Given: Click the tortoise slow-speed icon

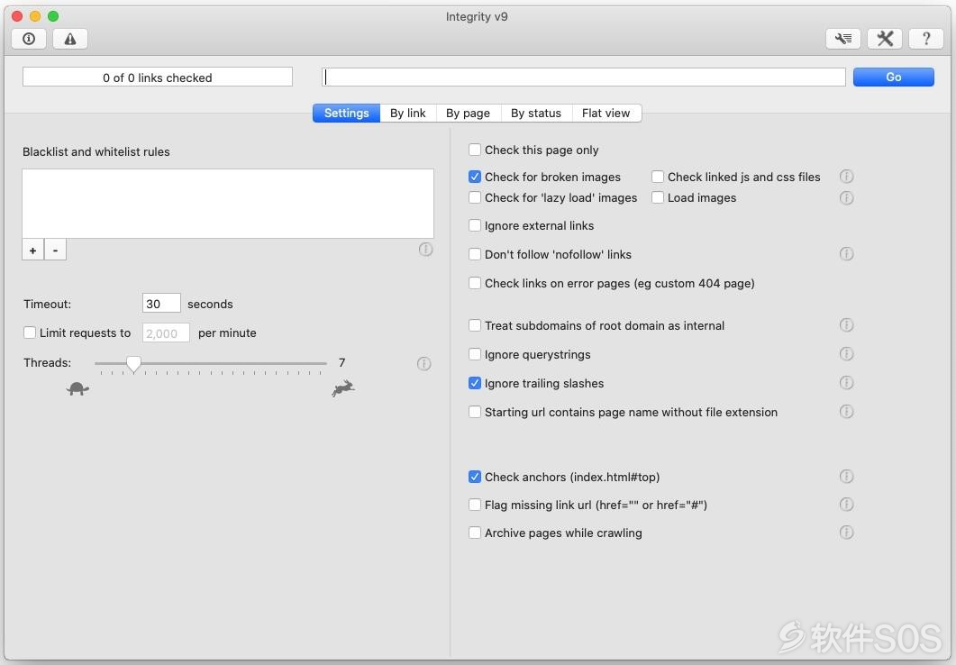Looking at the screenshot, I should 77,389.
